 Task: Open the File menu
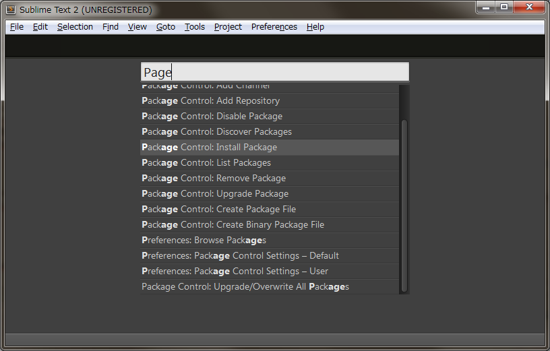pos(16,27)
